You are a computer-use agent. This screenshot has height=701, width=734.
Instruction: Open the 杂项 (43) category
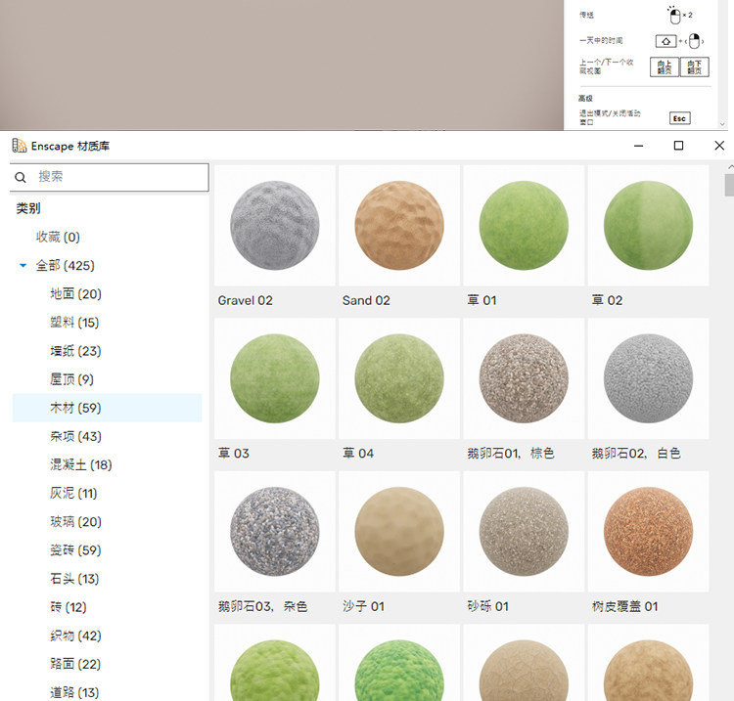click(x=75, y=436)
